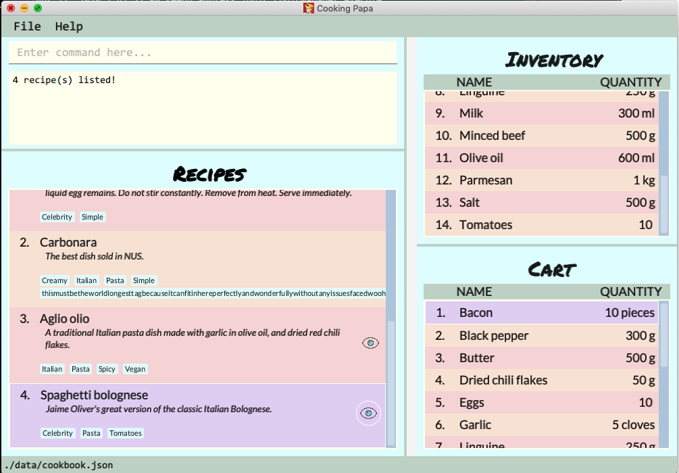Click the Cart NAME column header
This screenshot has height=473, width=679.
click(x=474, y=291)
